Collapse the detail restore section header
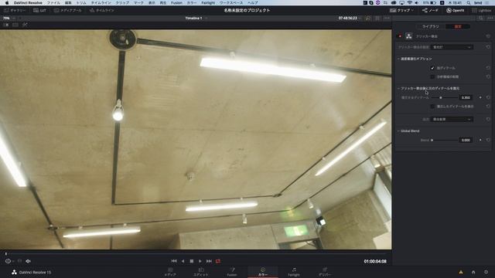 (428, 89)
